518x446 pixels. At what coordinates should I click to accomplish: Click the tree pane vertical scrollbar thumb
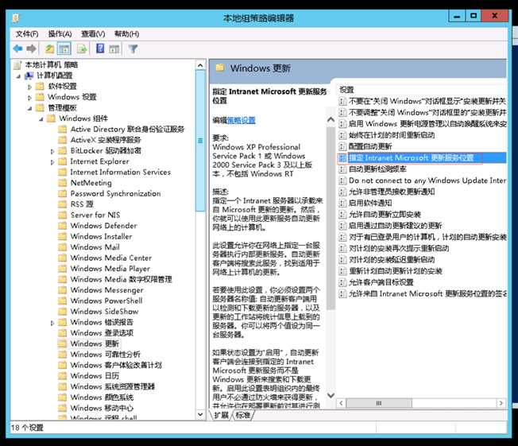[x=200, y=141]
